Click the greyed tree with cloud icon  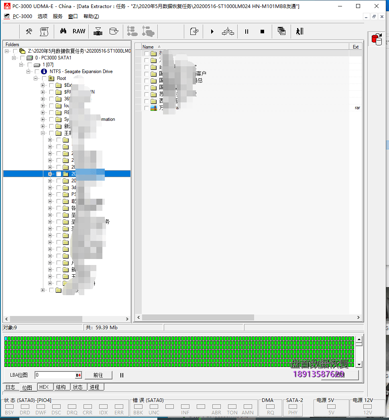pyautogui.click(x=148, y=31)
